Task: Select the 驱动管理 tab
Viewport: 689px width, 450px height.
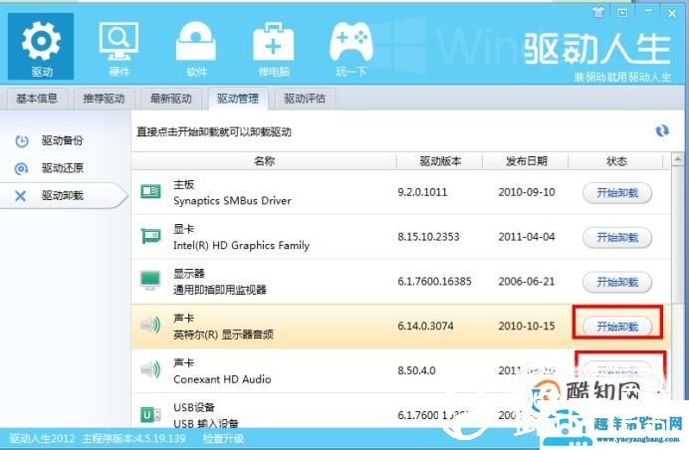Action: point(238,99)
